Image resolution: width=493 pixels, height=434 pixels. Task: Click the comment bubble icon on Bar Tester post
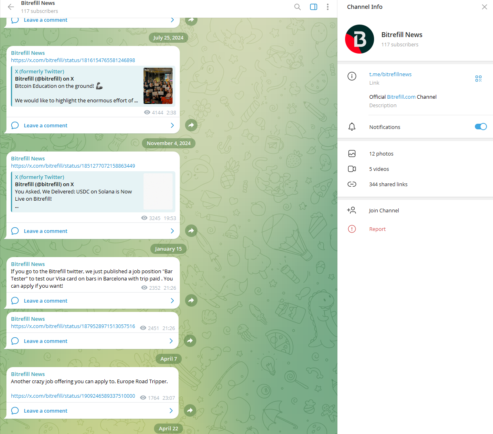coord(15,301)
